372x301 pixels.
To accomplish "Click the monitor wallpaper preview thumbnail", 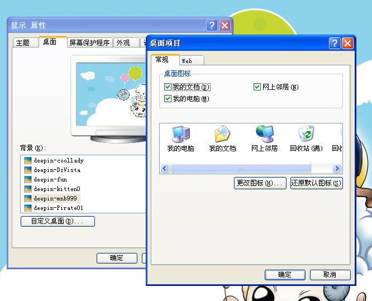I will coord(111,94).
